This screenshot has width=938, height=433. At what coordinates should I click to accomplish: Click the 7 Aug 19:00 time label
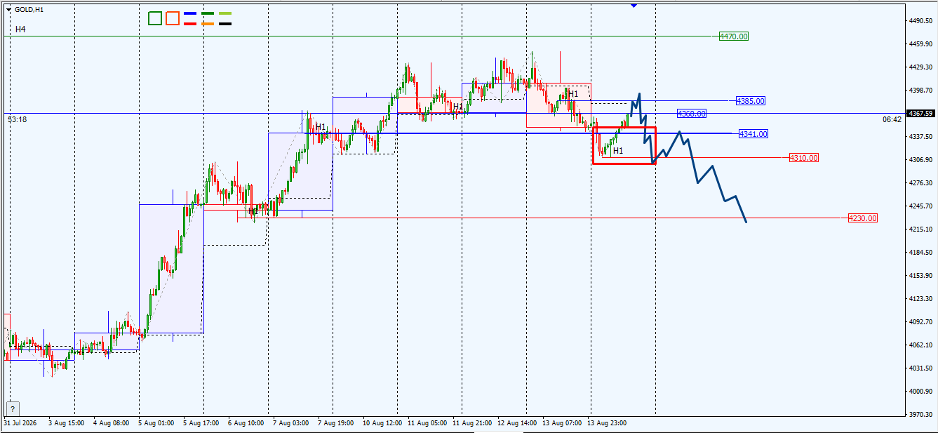tap(336, 423)
